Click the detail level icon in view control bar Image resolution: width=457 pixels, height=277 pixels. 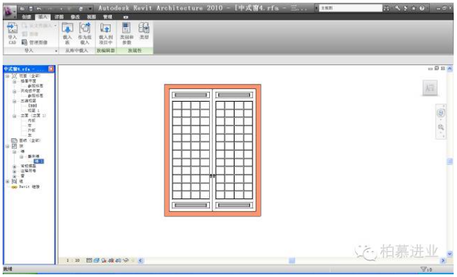[89, 260]
